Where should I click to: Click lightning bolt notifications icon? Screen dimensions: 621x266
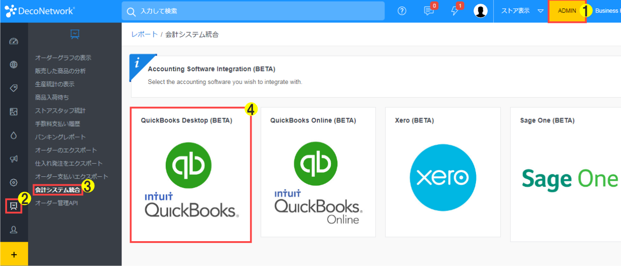pyautogui.click(x=454, y=11)
